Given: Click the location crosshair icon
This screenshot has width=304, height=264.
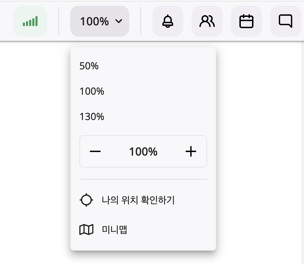Looking at the screenshot, I should [86, 200].
